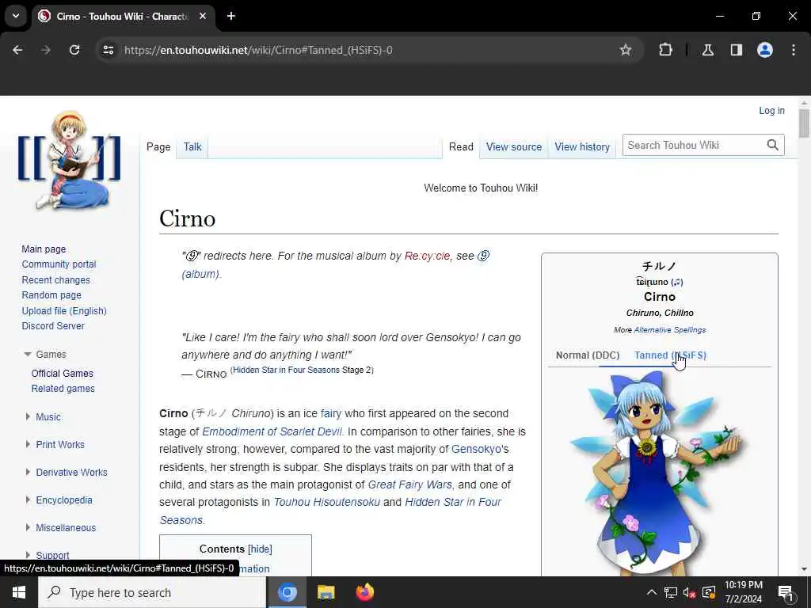
Task: Hide the Contents box via [hide]
Action: pyautogui.click(x=260, y=549)
